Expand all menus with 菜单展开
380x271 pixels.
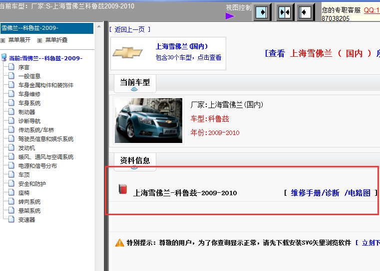click(x=19, y=40)
